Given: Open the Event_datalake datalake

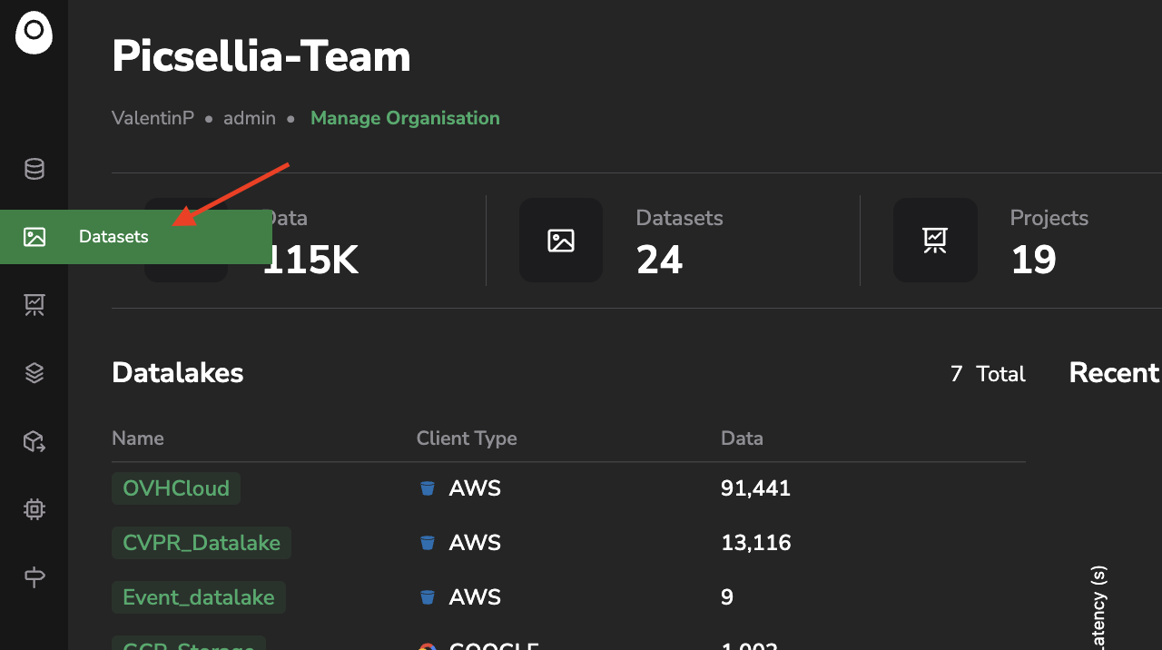Looking at the screenshot, I should (199, 597).
